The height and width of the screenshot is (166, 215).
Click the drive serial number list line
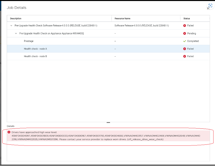click(106, 136)
